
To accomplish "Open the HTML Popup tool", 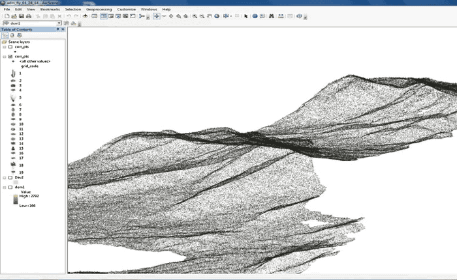I will [x=262, y=16].
